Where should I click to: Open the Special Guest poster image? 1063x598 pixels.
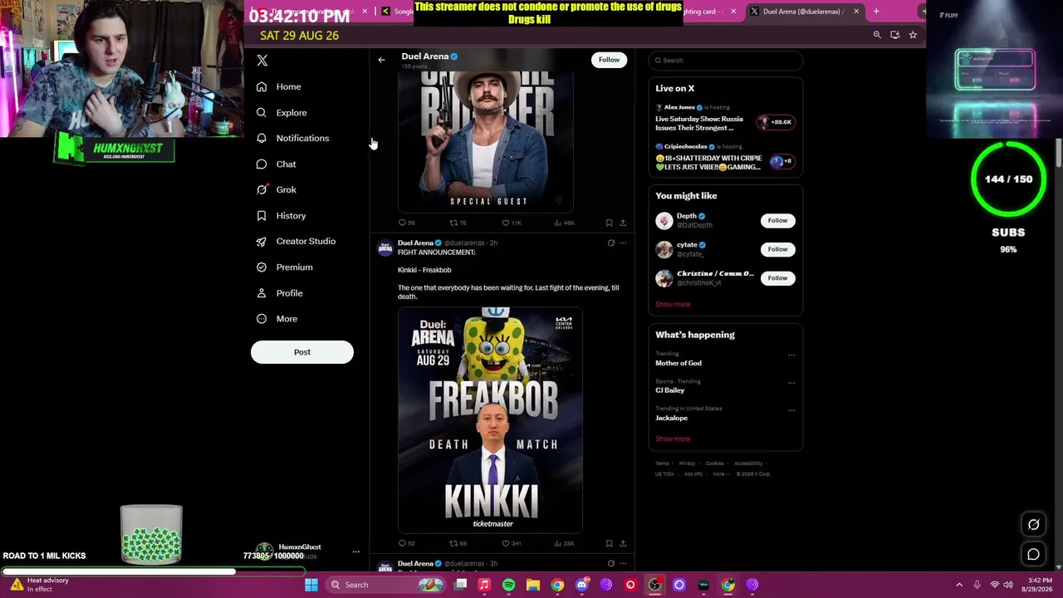click(x=486, y=142)
